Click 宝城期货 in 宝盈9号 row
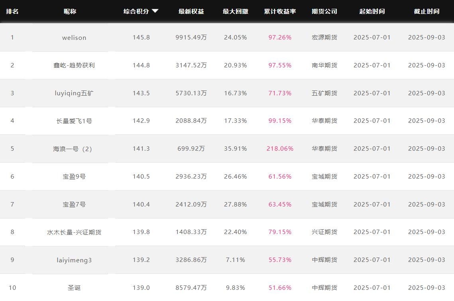 click(324, 177)
